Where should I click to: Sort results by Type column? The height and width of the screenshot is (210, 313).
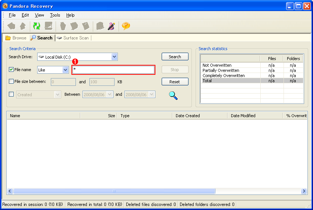point(145,116)
